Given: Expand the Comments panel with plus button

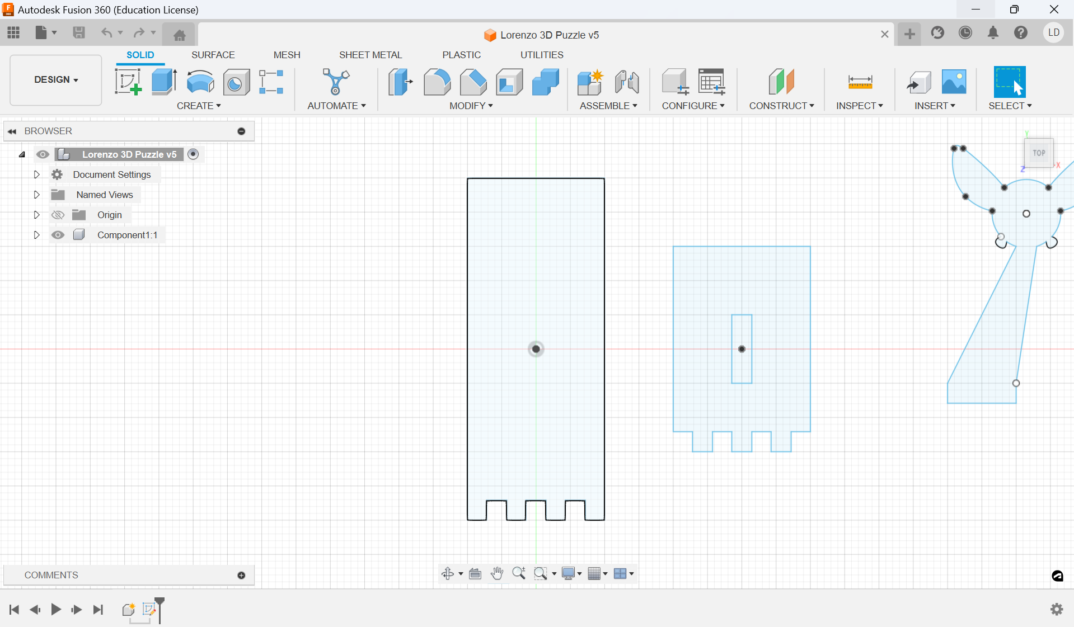Looking at the screenshot, I should [242, 576].
